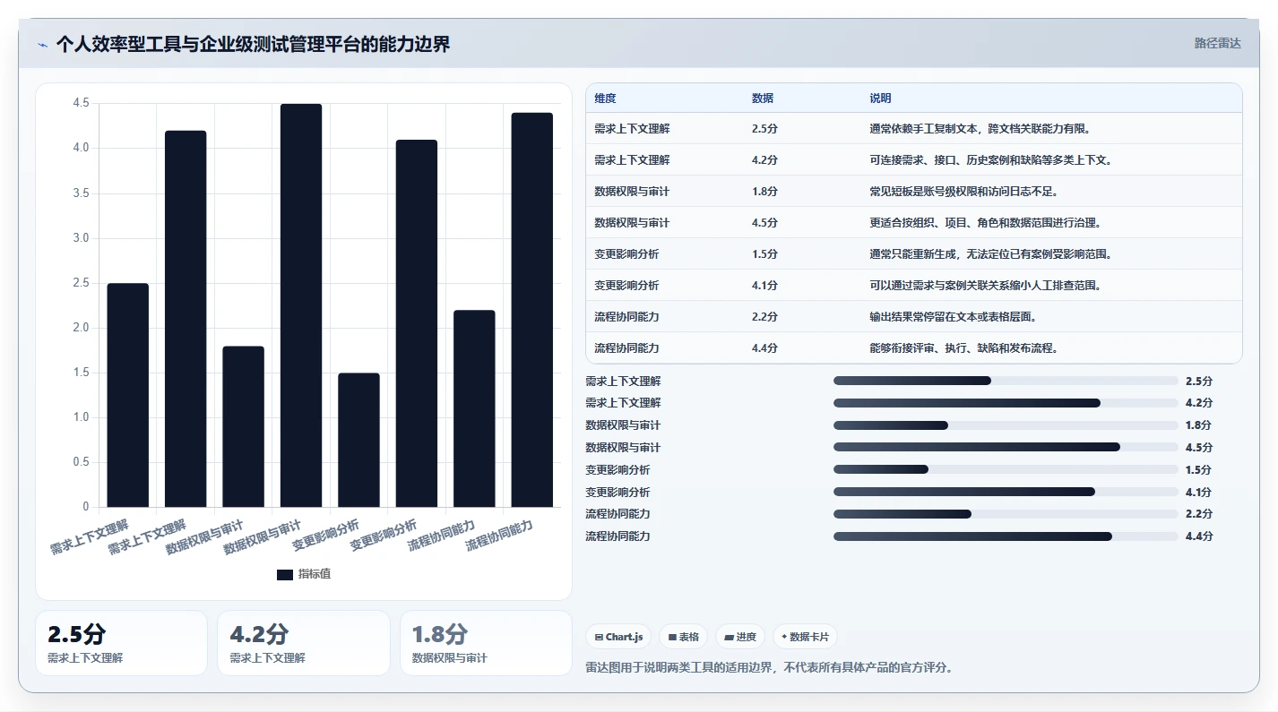Click 数据权限与审计 in the 1.8分 table row
Screen dimensions: 1278x712
tap(632, 192)
